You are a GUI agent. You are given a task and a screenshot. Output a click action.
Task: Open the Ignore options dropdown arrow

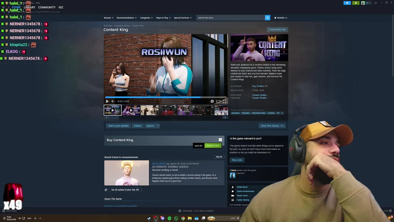point(158,126)
